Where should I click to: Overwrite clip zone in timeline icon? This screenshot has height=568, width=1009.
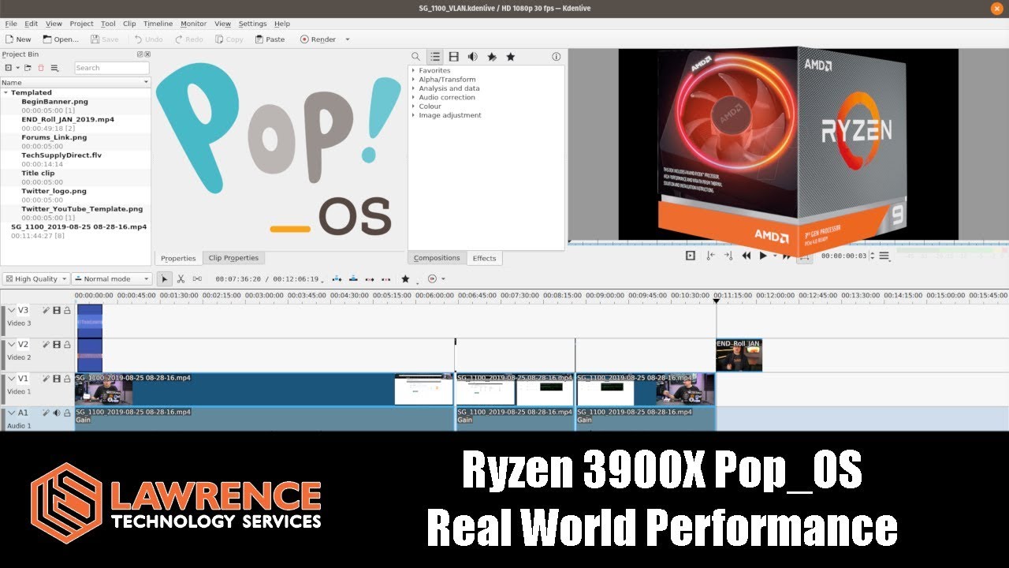point(353,278)
